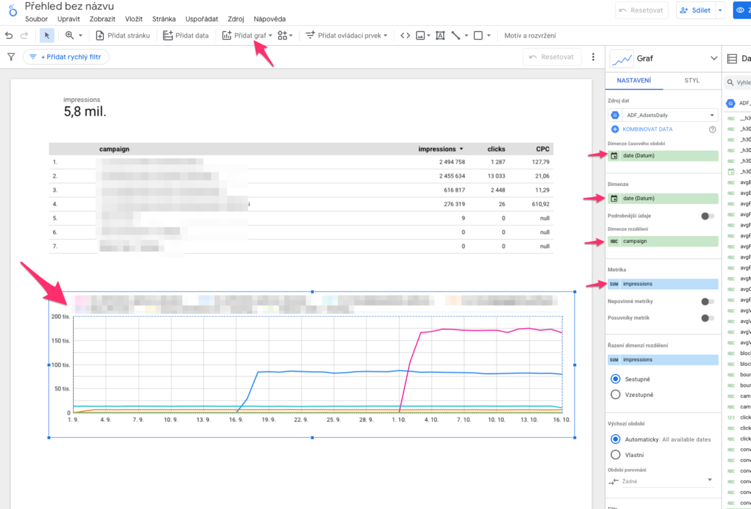Enable the Posuvníky metrik toggle
The image size is (751, 509).
[x=708, y=317]
